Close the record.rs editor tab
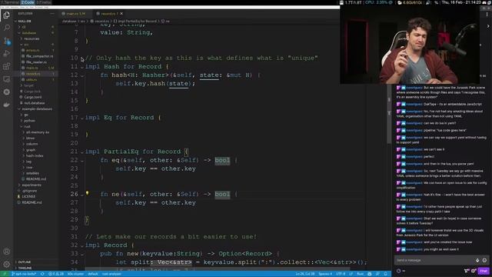This screenshot has width=492, height=277. [x=121, y=14]
